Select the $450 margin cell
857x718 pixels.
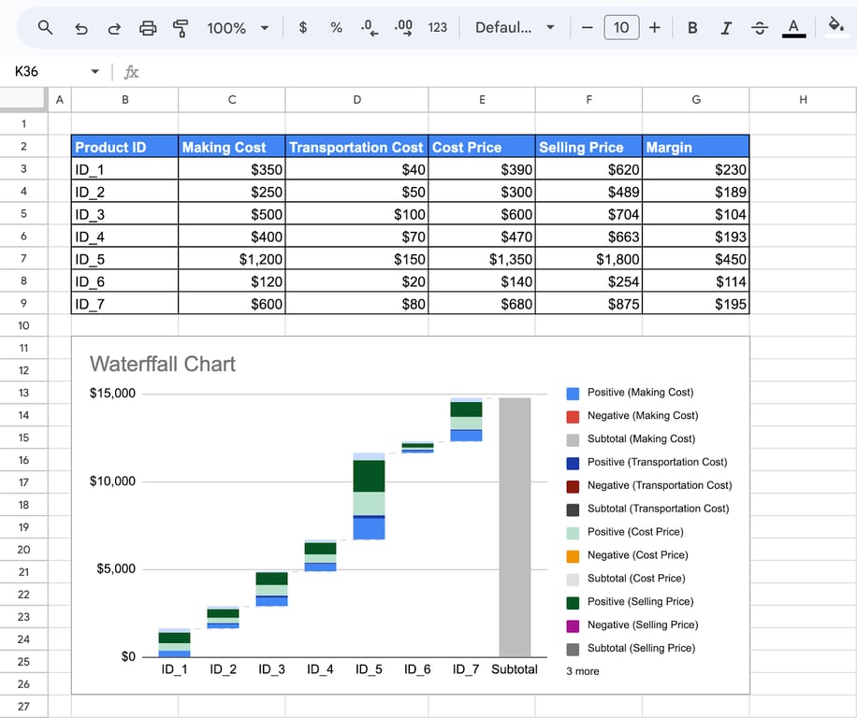pyautogui.click(x=696, y=258)
